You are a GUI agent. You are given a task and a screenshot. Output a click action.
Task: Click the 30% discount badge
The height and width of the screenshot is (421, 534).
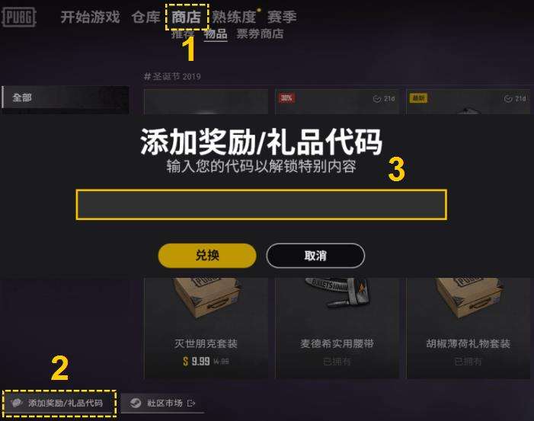tap(286, 98)
